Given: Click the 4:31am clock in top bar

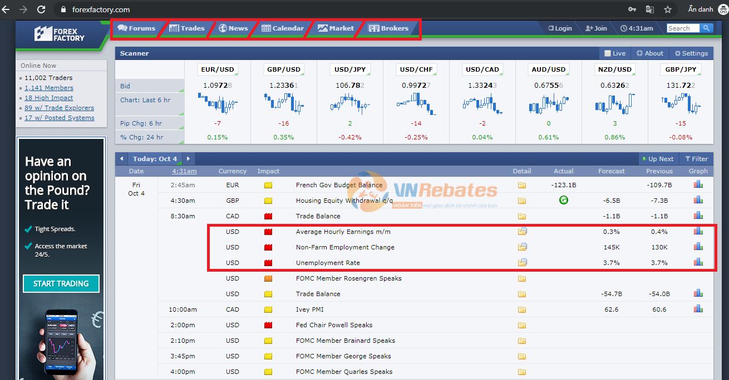Looking at the screenshot, I should pyautogui.click(x=637, y=28).
